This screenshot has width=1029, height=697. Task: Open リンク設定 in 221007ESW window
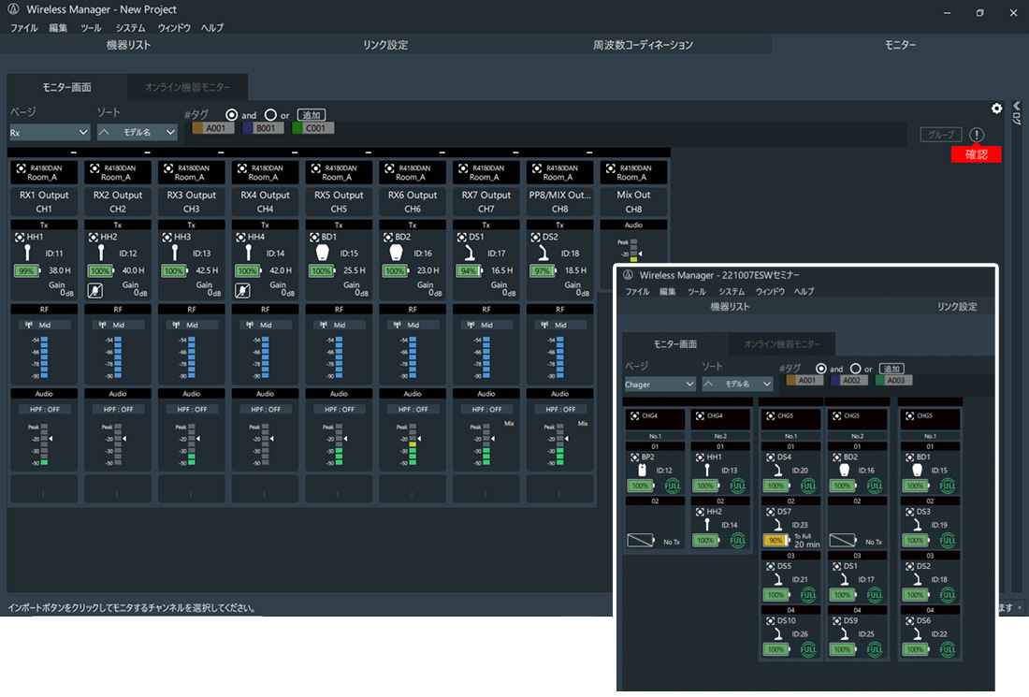[x=956, y=307]
